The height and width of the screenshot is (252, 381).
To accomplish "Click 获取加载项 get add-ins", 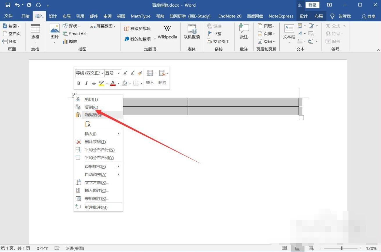I will [x=137, y=28].
